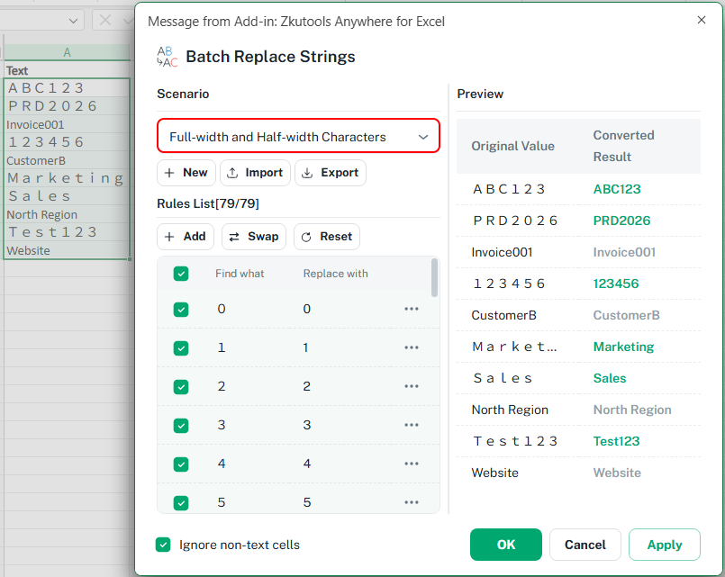Click New scenario button

pos(186,173)
